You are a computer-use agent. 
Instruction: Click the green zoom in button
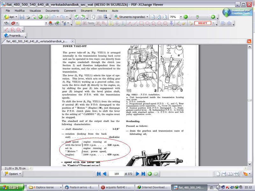(x=213, y=17)
